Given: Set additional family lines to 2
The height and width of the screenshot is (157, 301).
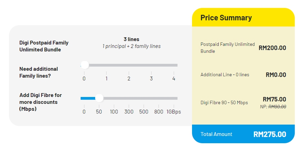Looking at the screenshot, I should click(x=129, y=65).
